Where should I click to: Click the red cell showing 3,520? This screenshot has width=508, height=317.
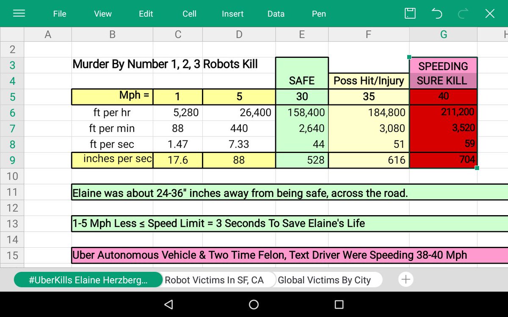[x=443, y=128]
